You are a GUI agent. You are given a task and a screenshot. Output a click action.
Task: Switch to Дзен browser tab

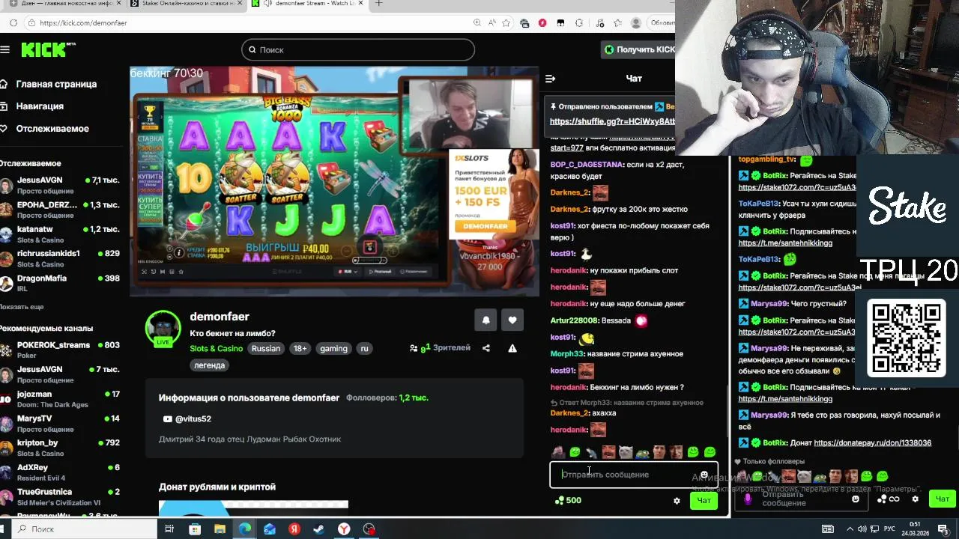[x=63, y=4]
